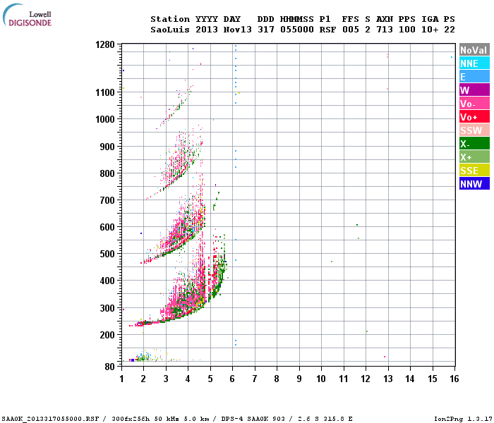Click the date value Nov13

pyautogui.click(x=238, y=30)
